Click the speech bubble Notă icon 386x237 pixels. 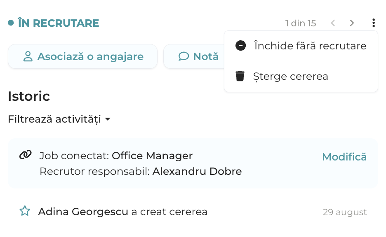184,56
